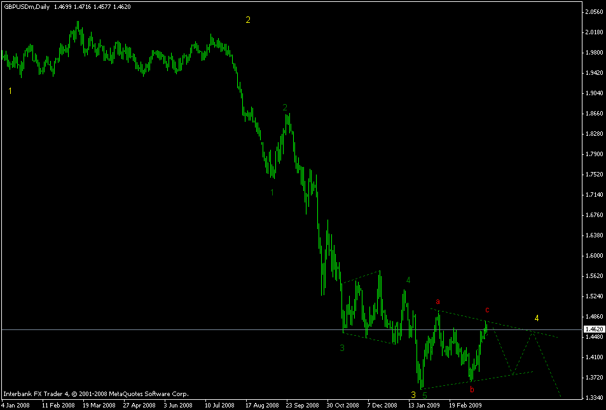Screen dimensions: 606x410
Task: Select the red letter a annotation
Action: click(x=437, y=301)
